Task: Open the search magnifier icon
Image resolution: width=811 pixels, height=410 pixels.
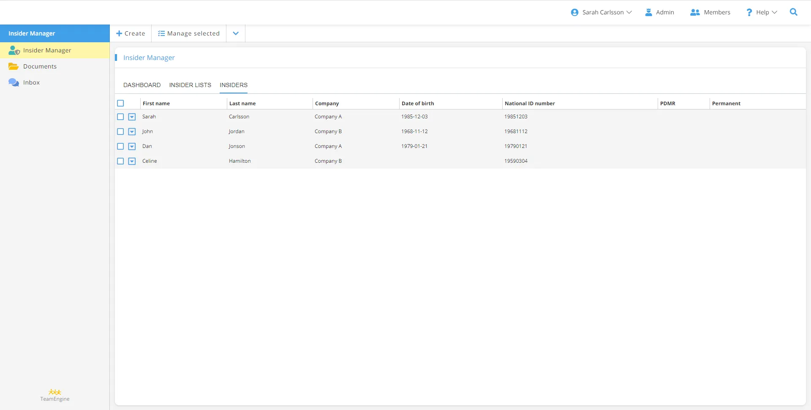Action: tap(793, 12)
